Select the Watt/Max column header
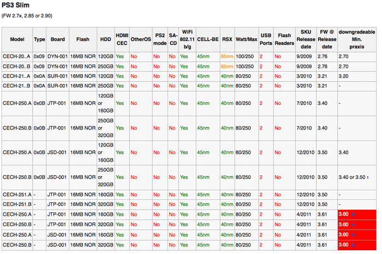This screenshot has width=382, height=254. click(246, 39)
